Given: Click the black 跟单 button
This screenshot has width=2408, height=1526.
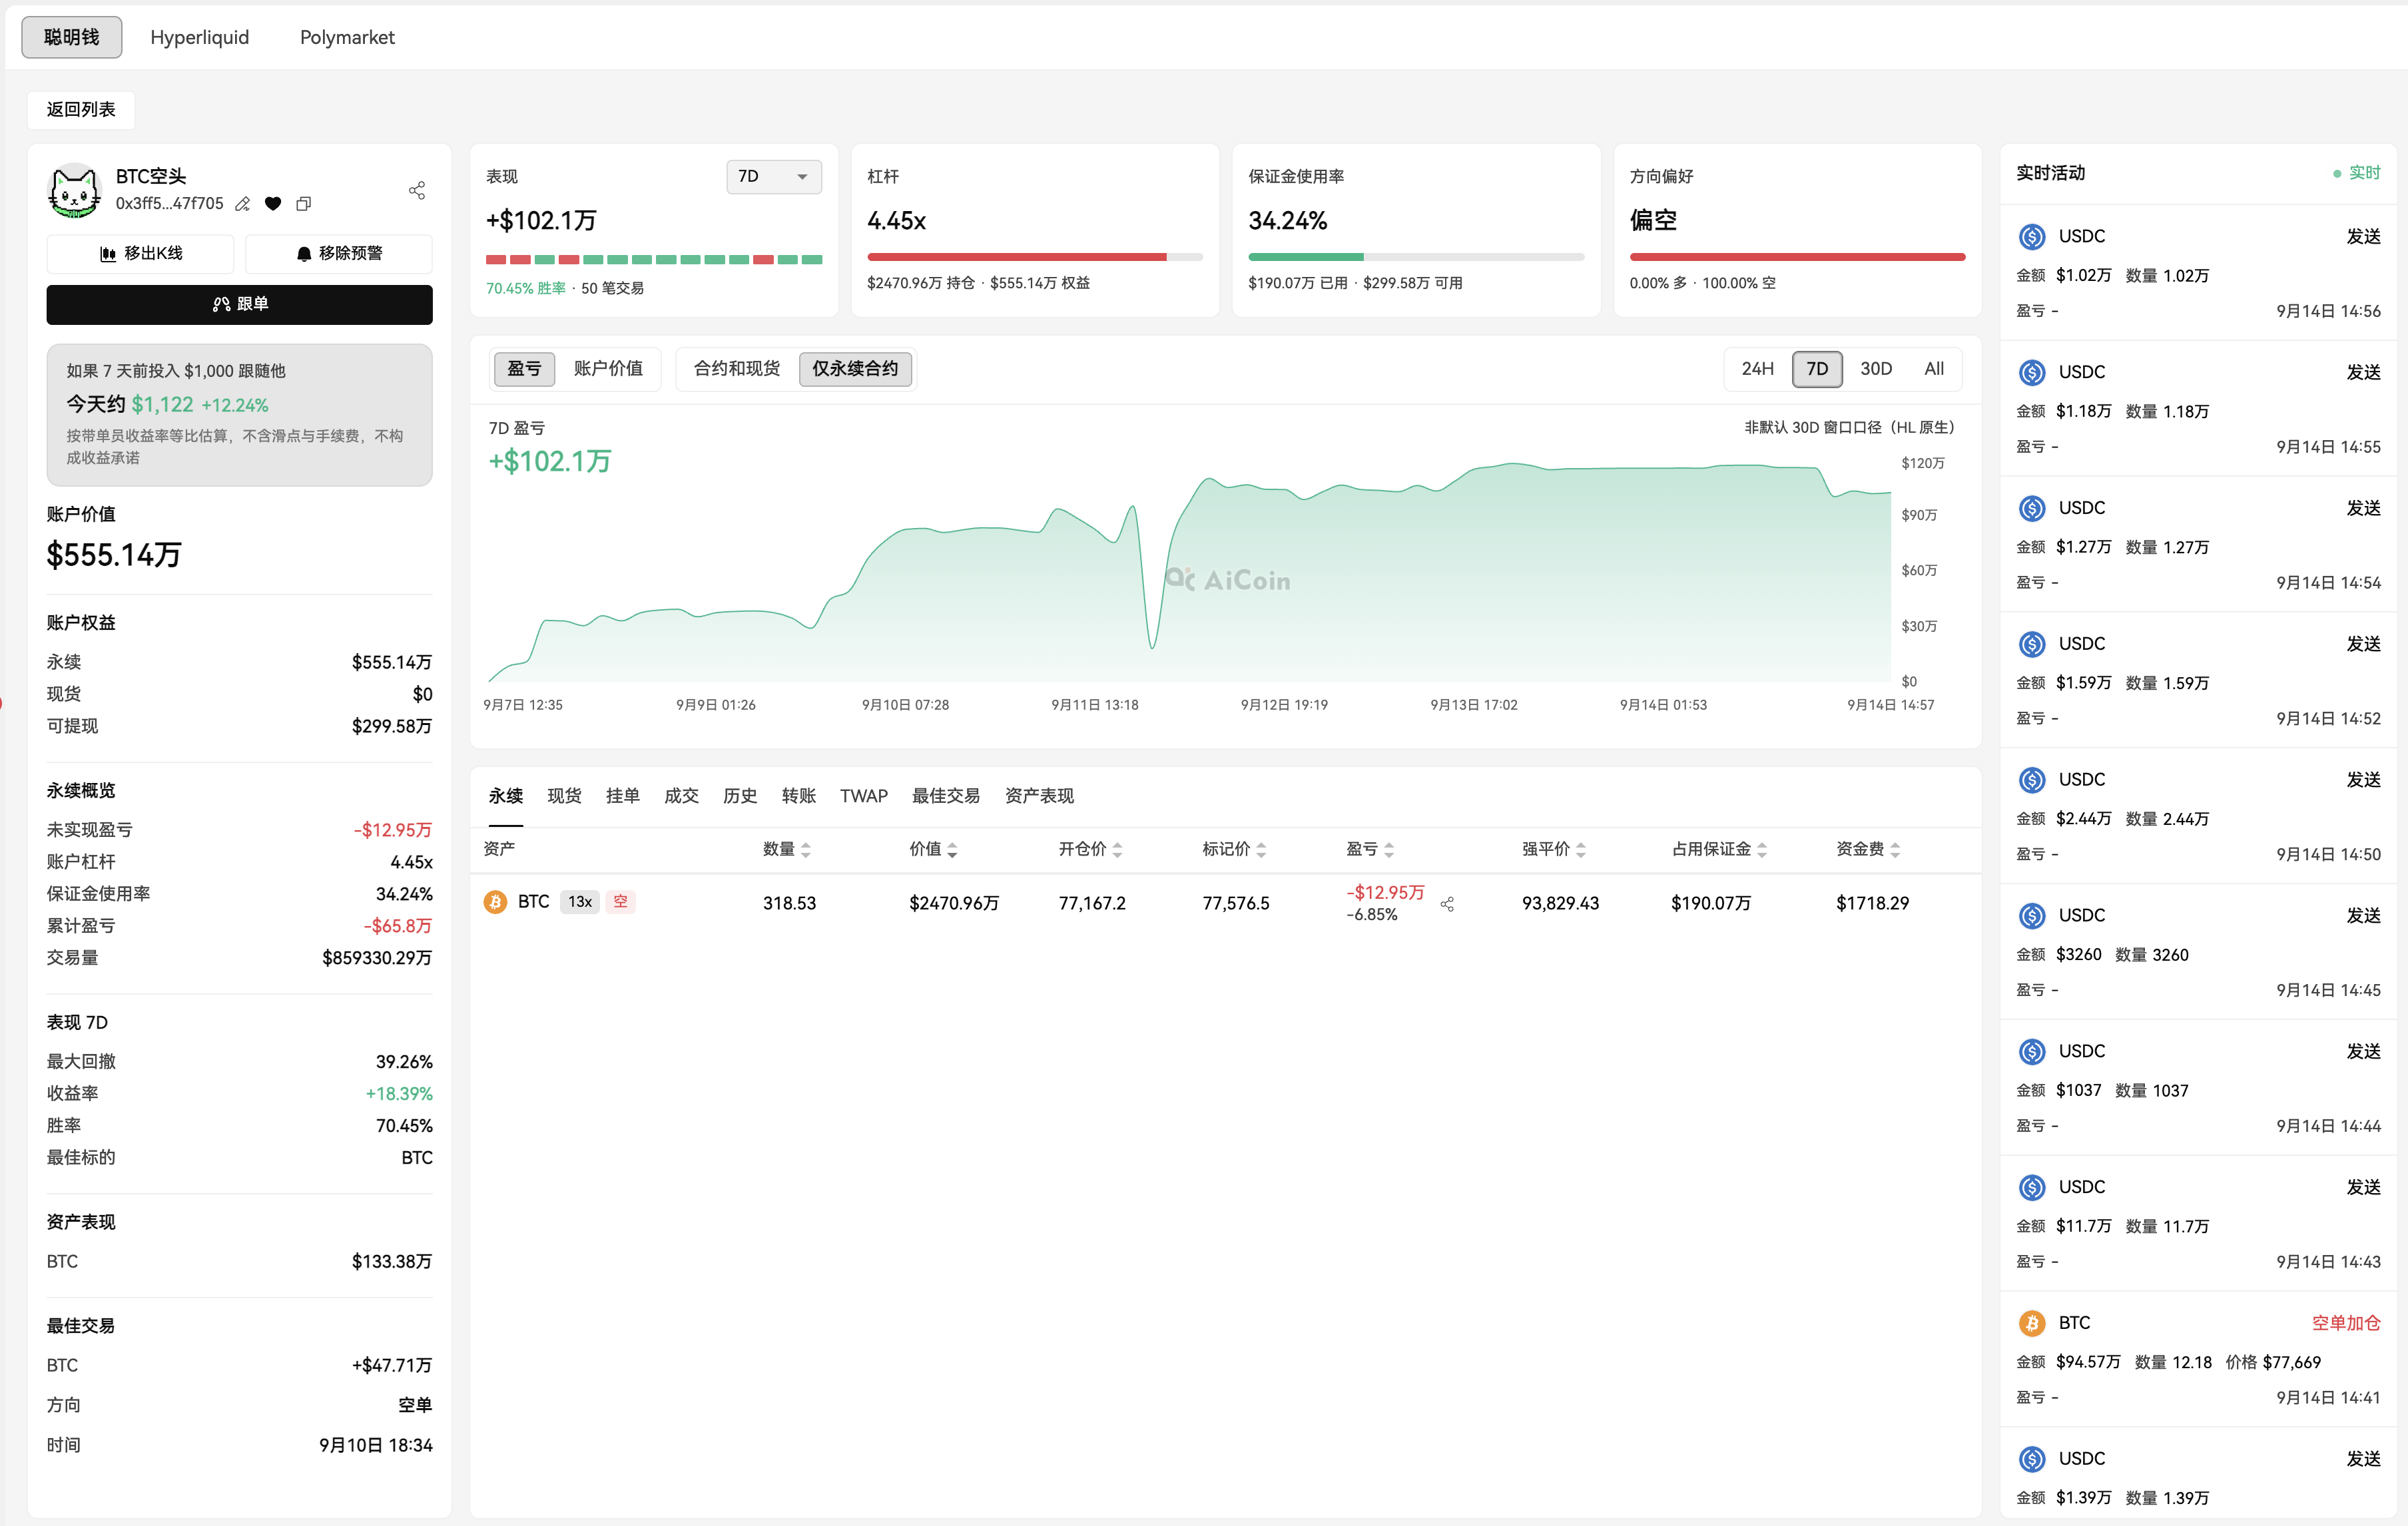Looking at the screenshot, I should point(240,304).
